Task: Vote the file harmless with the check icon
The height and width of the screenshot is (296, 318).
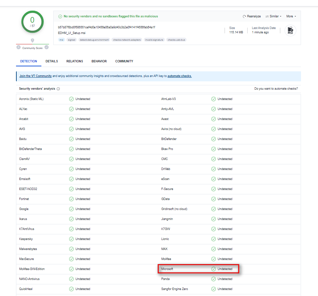Action: click(x=46, y=48)
